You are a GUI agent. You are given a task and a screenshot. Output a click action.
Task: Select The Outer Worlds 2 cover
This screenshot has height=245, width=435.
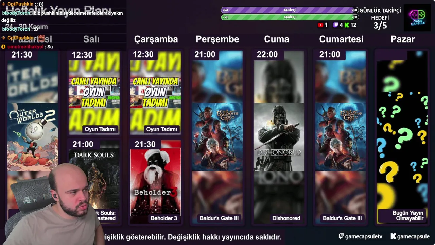tap(33, 137)
